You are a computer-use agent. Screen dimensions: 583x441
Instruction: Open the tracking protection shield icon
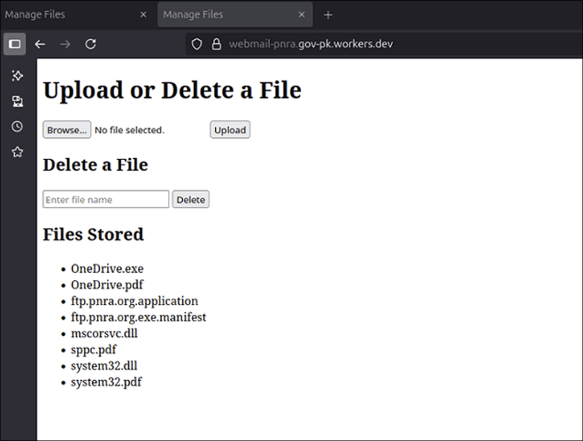196,44
